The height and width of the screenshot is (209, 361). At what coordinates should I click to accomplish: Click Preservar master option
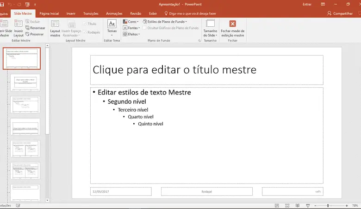pos(35,34)
